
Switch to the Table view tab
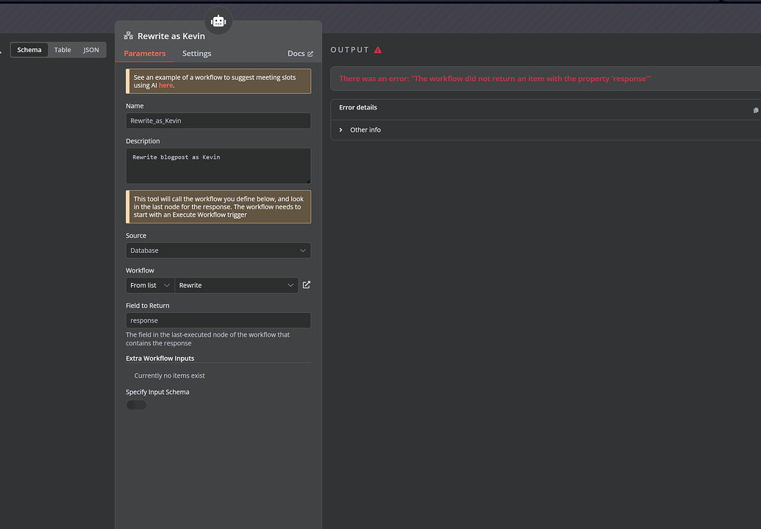(x=62, y=49)
